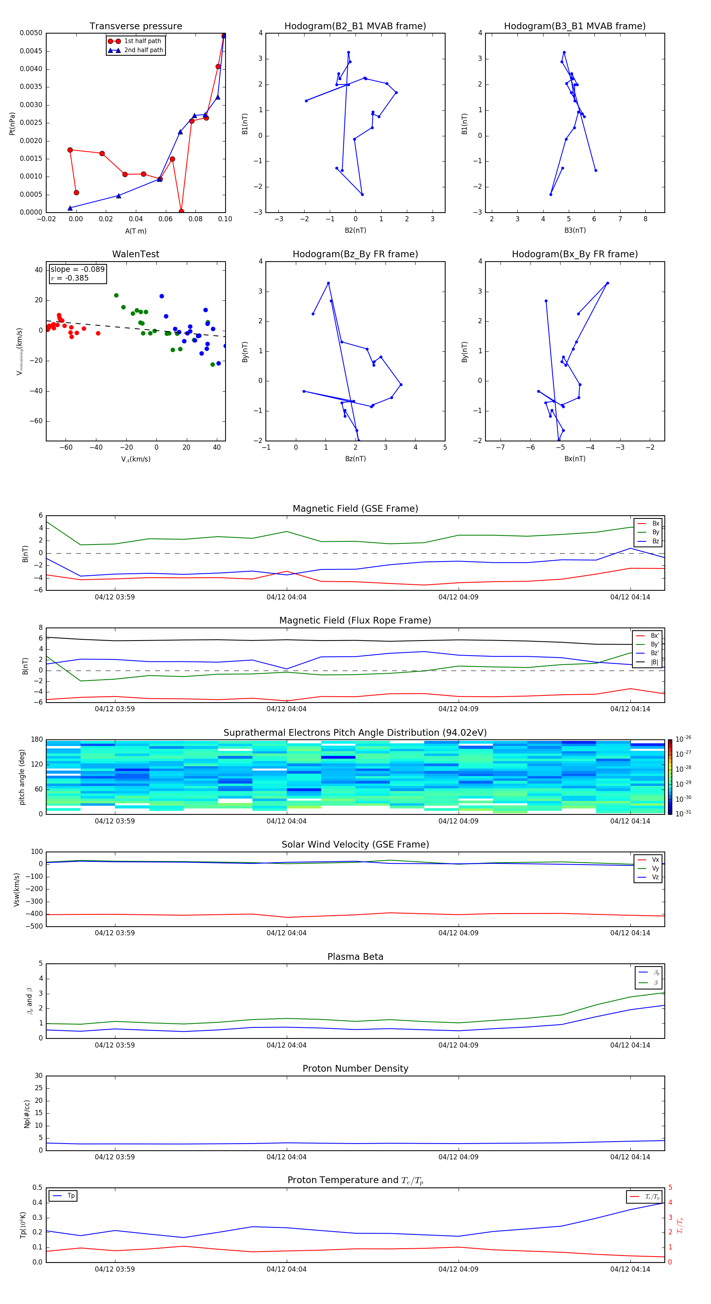The height and width of the screenshot is (1304, 711).
Task: Select "Tp" legend in proton temperature plot
Action: pos(63,1196)
